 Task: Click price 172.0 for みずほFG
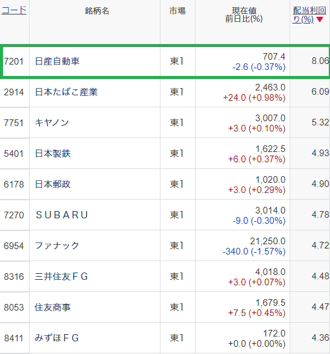[x=274, y=333]
